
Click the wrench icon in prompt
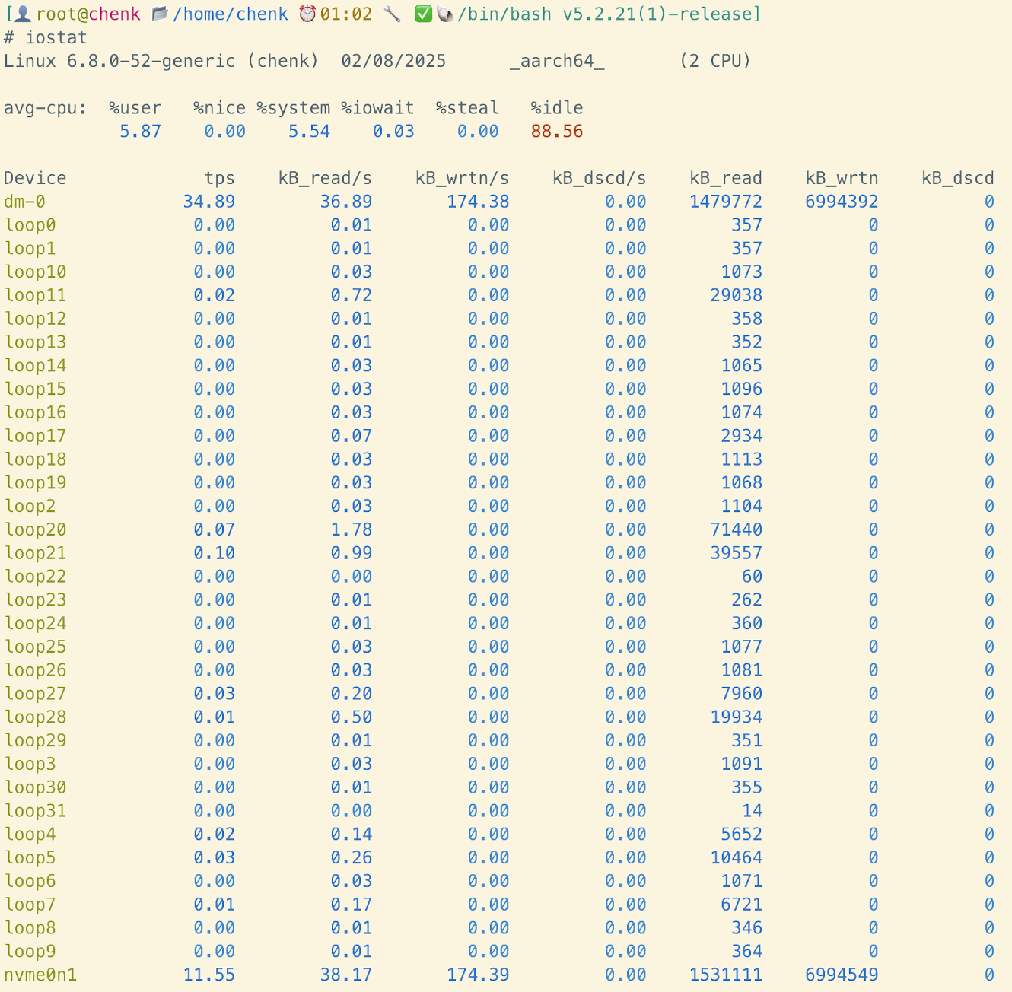(392, 14)
